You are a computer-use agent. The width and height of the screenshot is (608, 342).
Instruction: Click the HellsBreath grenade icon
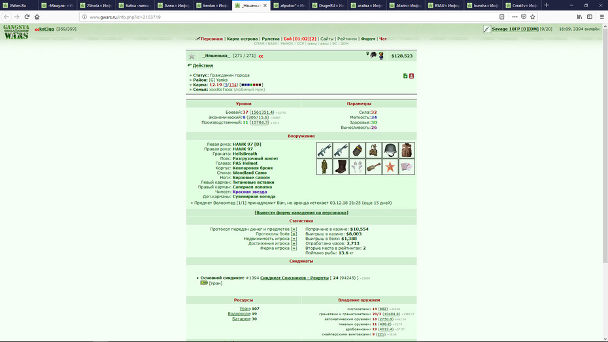(x=357, y=150)
